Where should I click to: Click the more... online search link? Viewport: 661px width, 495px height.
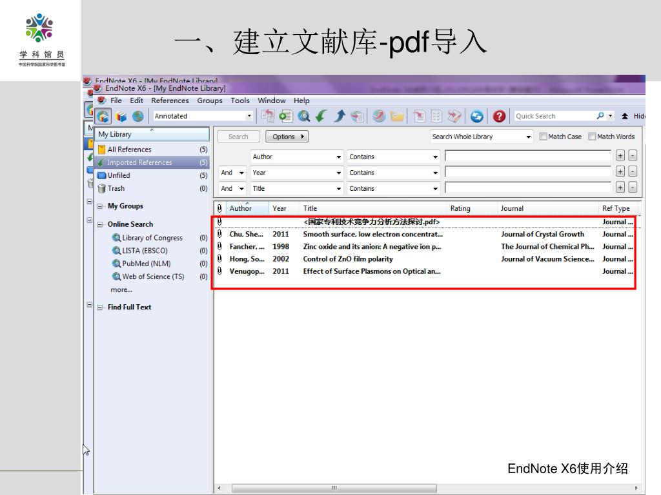[x=121, y=289]
